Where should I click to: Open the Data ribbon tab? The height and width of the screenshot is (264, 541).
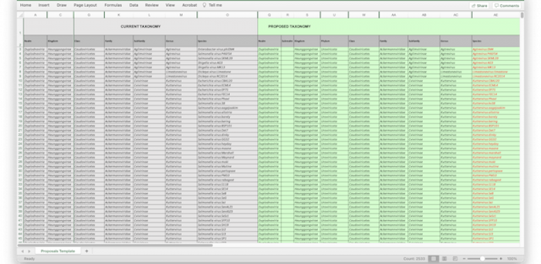point(134,5)
